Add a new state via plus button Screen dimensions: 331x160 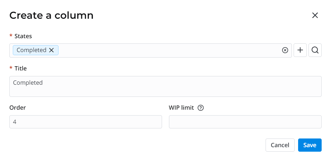(300, 50)
